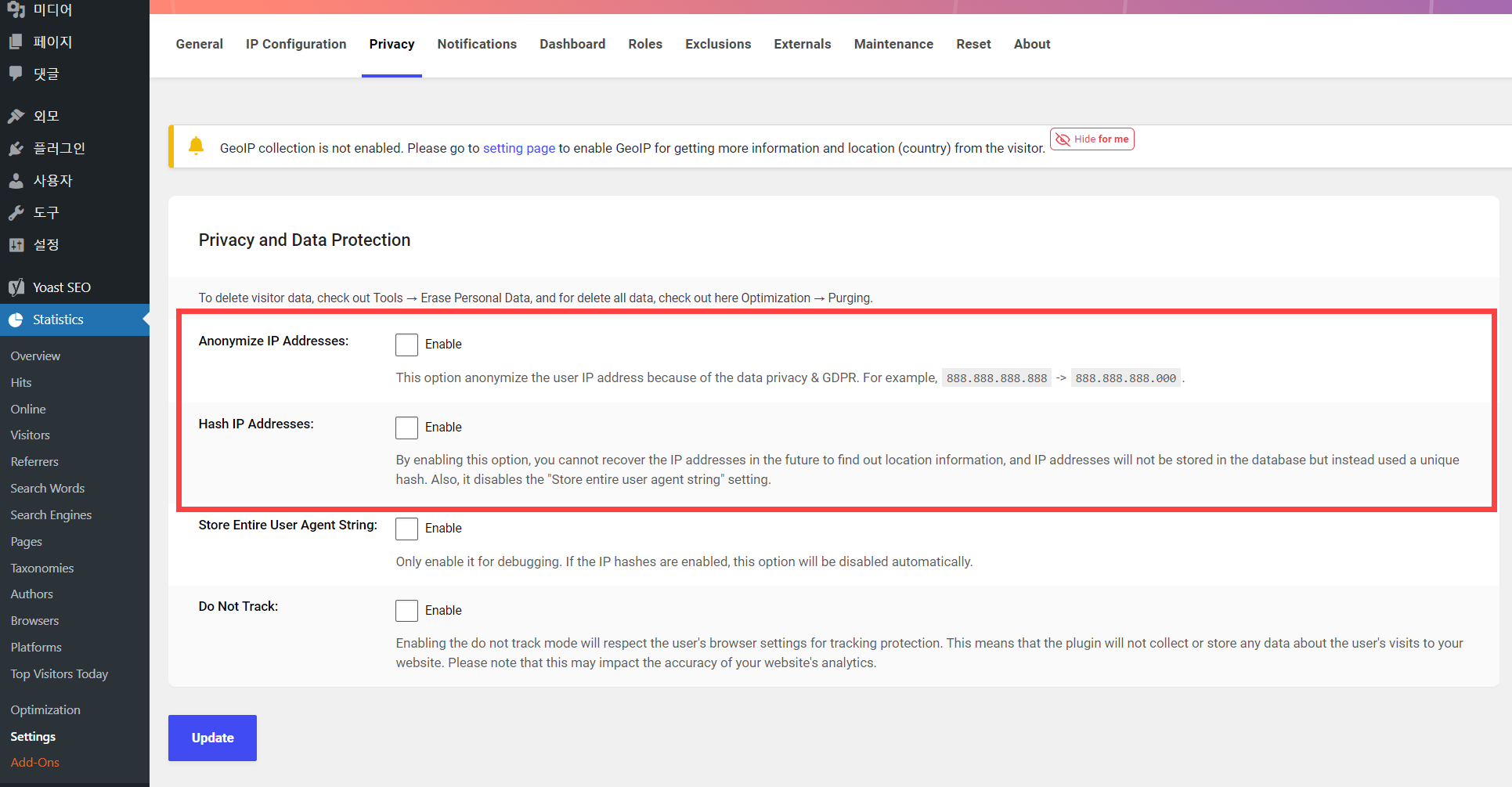
Task: Open the Roles tab
Action: click(x=645, y=44)
